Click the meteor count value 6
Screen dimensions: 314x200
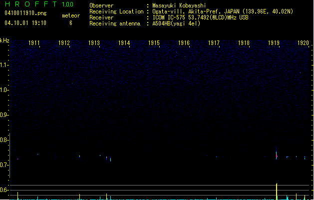(71, 23)
